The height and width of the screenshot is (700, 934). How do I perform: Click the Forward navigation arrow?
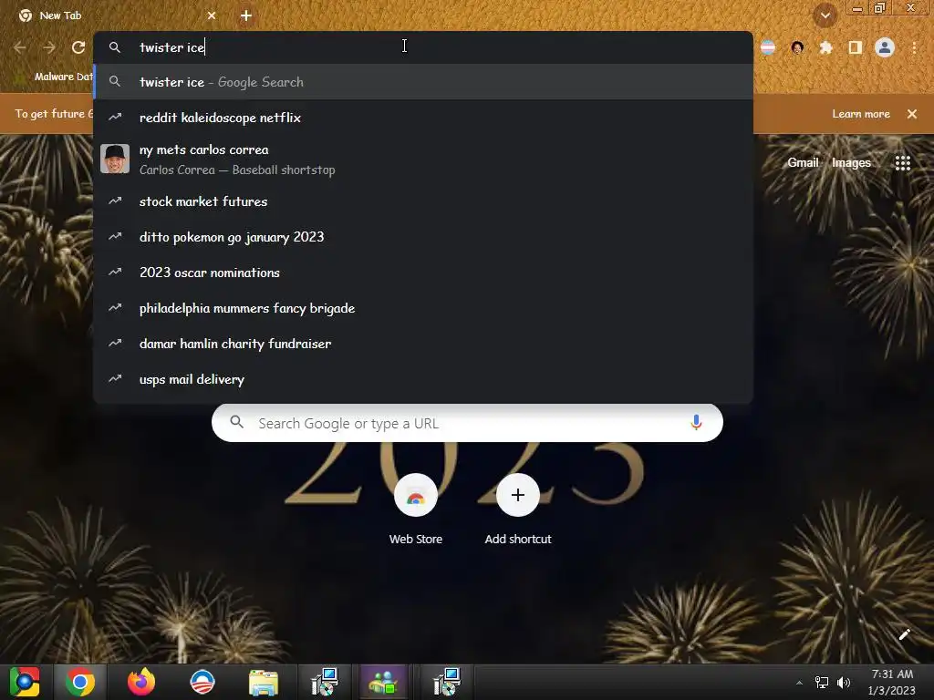49,47
